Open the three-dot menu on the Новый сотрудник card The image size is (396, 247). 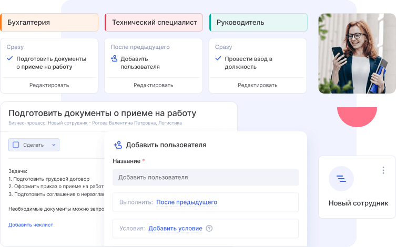[383, 170]
